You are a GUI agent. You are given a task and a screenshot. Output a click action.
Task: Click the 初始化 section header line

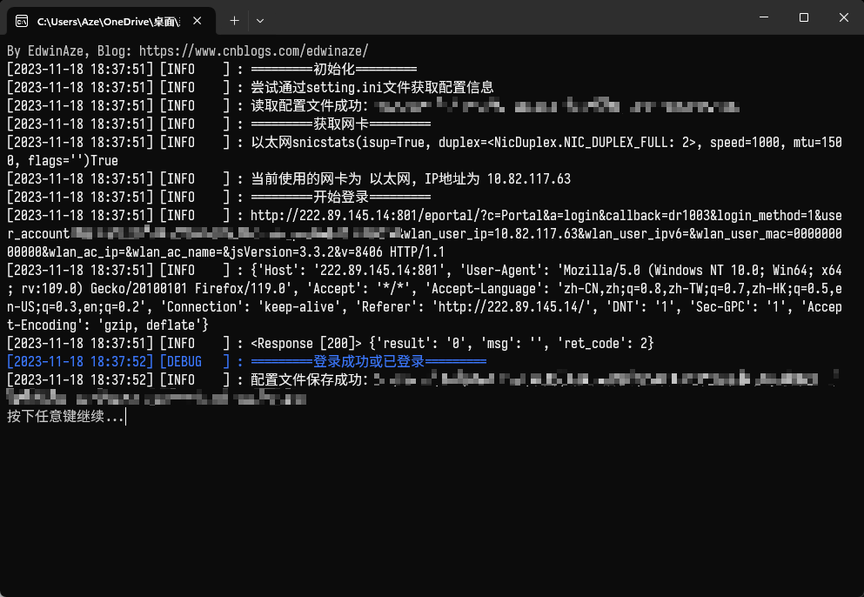tap(333, 69)
